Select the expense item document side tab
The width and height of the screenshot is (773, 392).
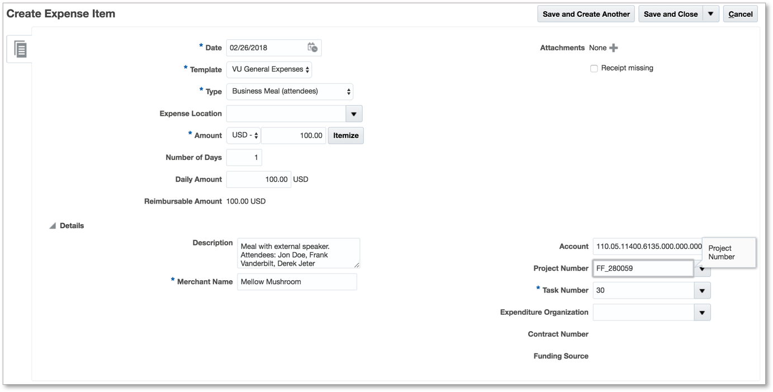pyautogui.click(x=20, y=49)
